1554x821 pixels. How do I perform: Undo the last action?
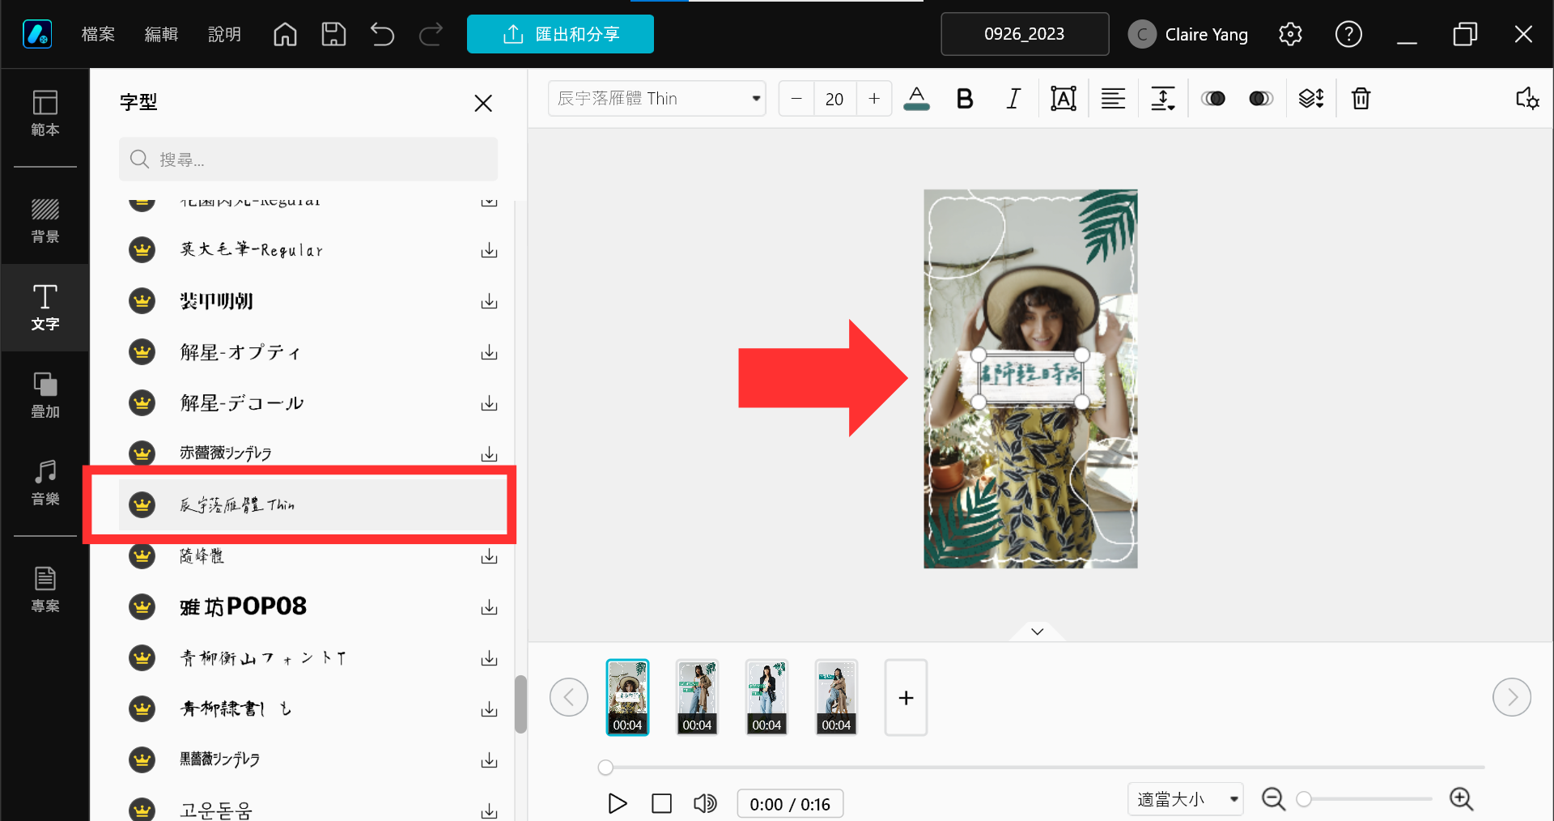coord(382,34)
